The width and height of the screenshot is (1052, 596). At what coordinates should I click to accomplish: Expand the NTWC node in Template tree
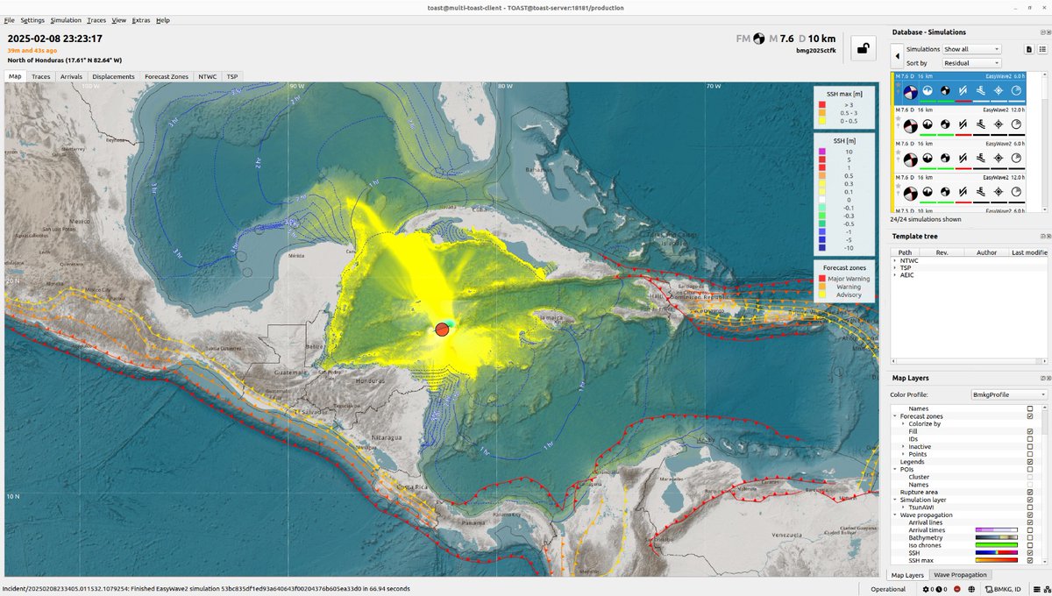pos(895,260)
